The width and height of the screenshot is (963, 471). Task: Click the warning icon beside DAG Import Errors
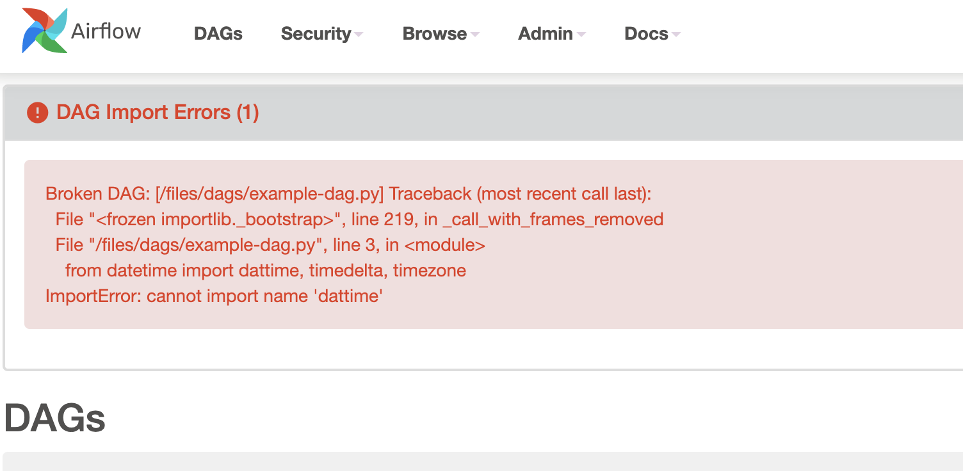(37, 111)
